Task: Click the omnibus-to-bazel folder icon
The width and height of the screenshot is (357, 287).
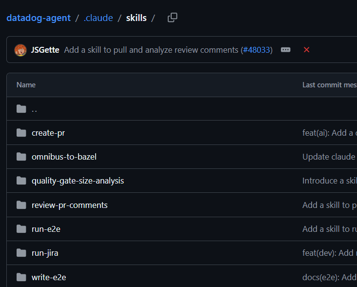Action: point(21,157)
